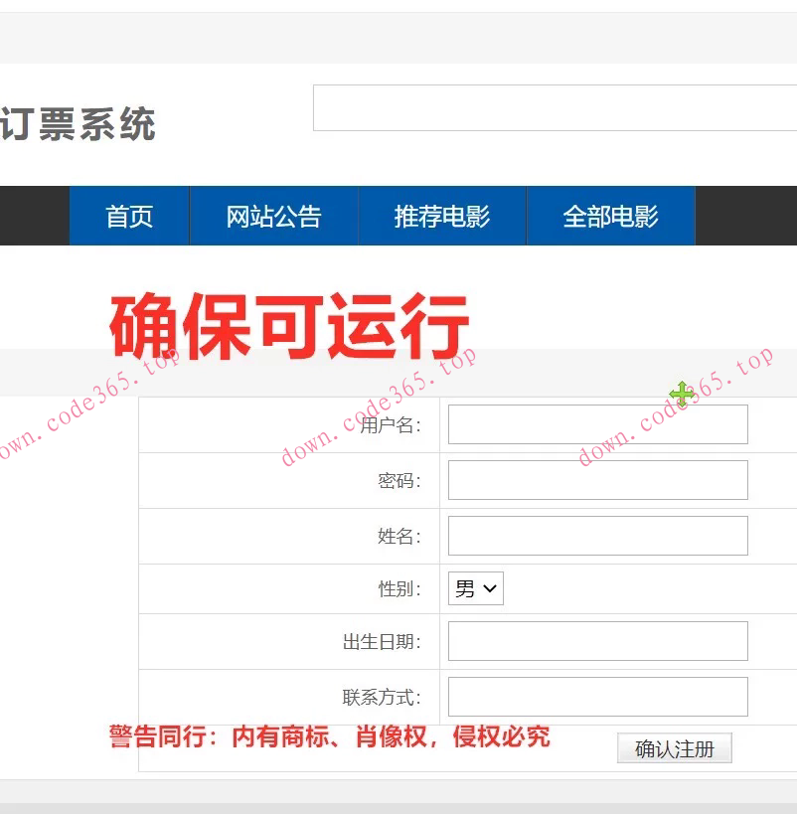The height and width of the screenshot is (814, 797).
Task: Expand the gender selector's chevron arrow
Action: click(492, 588)
